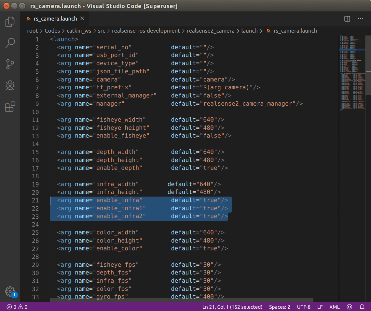Click the catkin_ws breadcrumb
This screenshot has height=311, width=371.
click(79, 31)
